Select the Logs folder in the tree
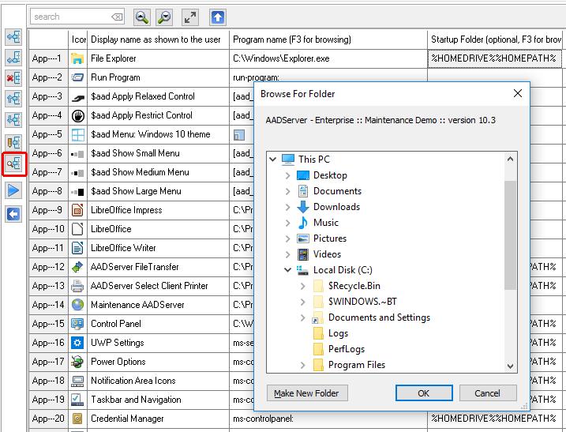 click(338, 333)
